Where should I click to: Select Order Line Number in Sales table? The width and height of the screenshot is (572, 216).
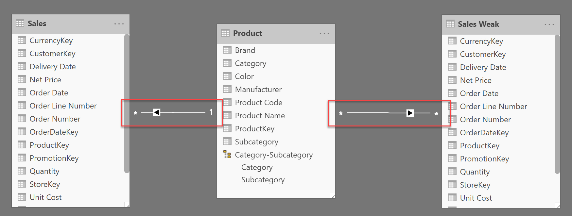tap(63, 106)
